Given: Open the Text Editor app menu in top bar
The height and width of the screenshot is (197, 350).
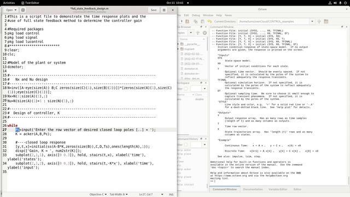Looking at the screenshot, I should pyautogui.click(x=30, y=3).
